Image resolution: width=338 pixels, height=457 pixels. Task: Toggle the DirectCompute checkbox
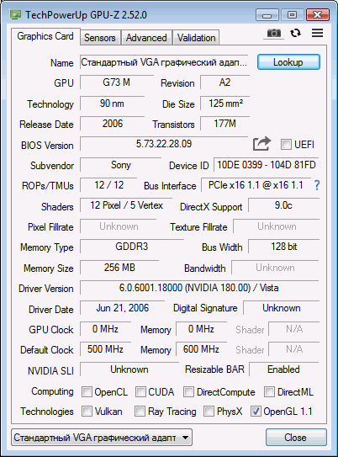pos(188,392)
